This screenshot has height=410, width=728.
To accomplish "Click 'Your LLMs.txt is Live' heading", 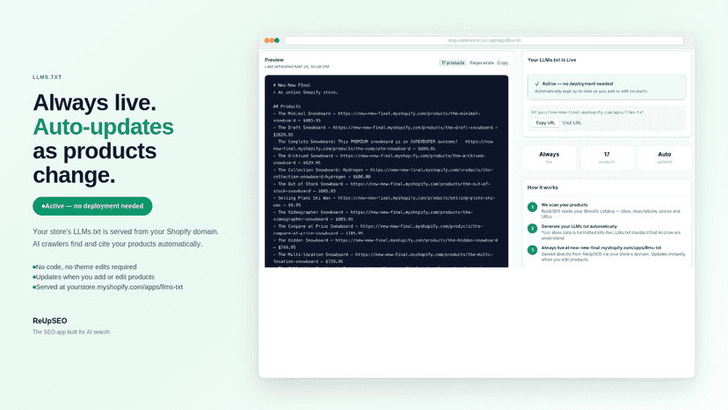I will pos(551,60).
